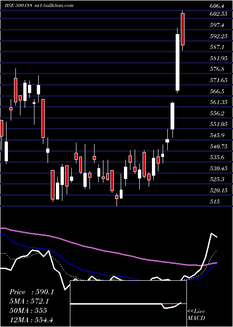Select the 515 price axis label
This screenshot has width=233, height=327.
click(x=214, y=202)
